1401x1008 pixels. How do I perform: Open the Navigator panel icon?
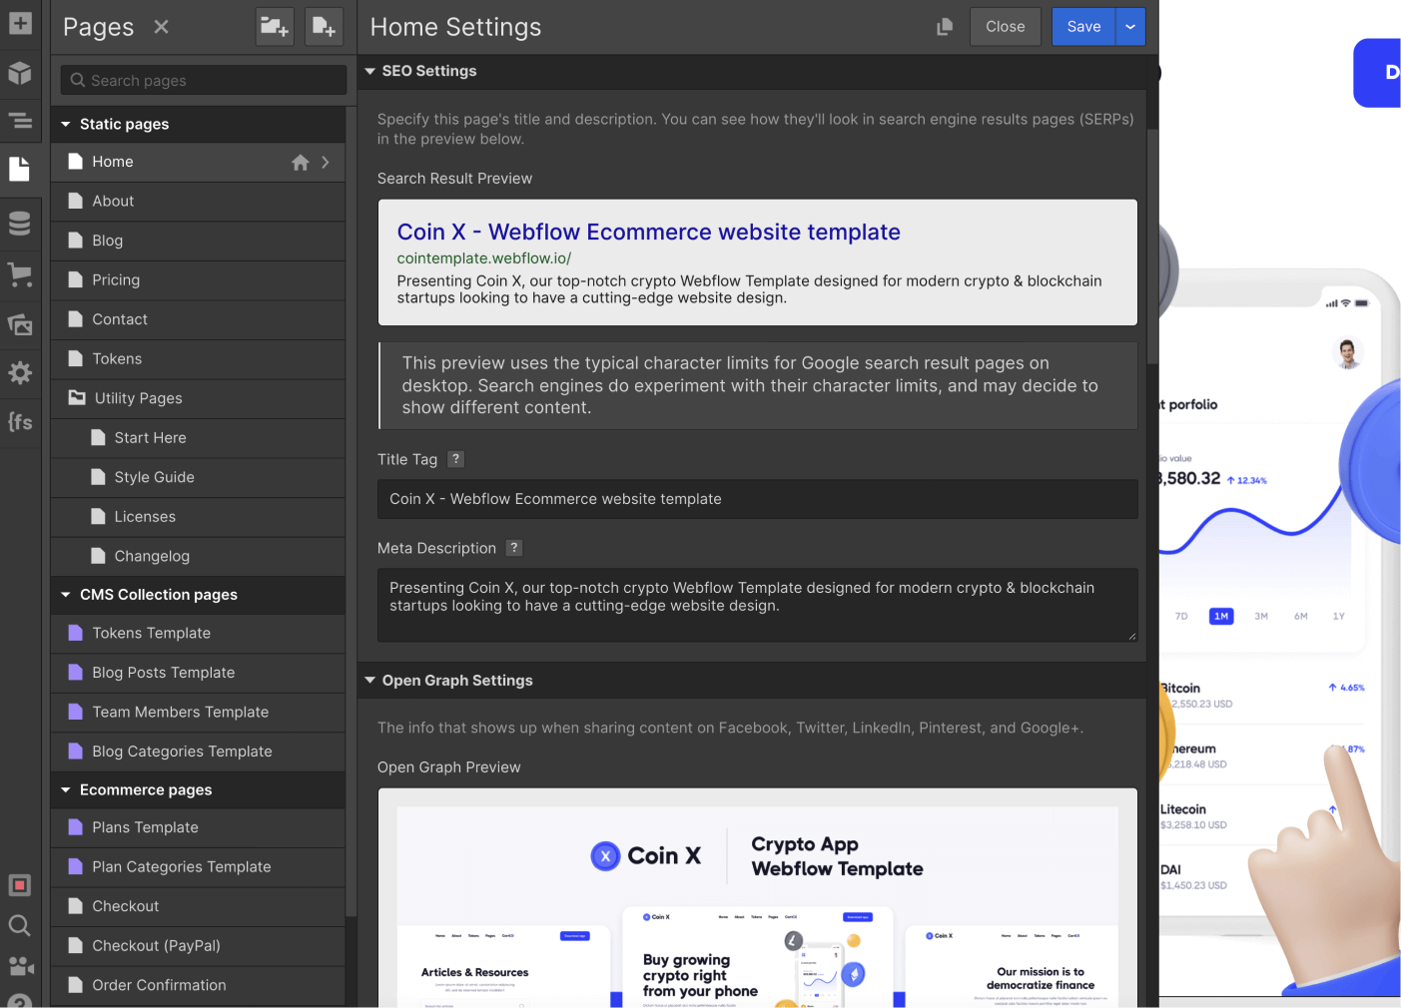[20, 121]
